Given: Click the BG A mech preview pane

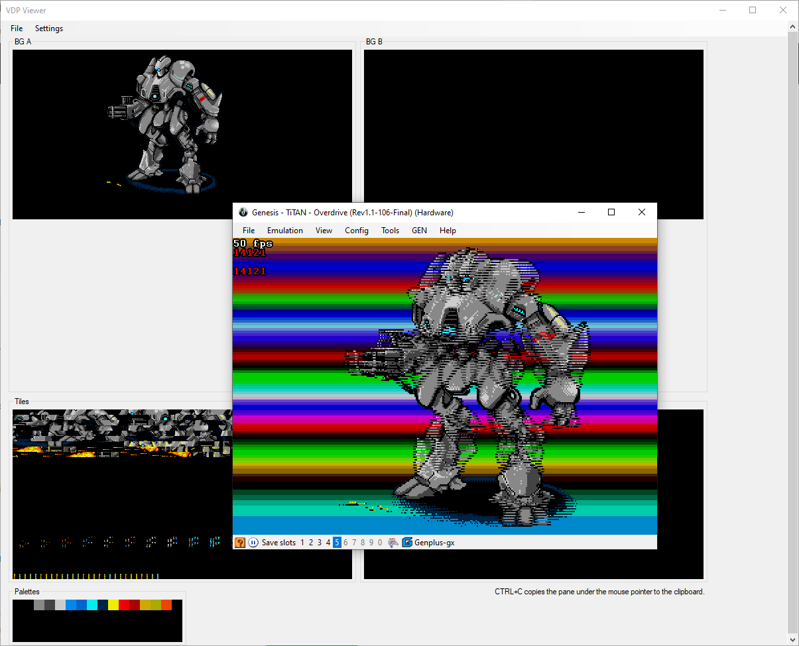Looking at the screenshot, I should pos(182,135).
